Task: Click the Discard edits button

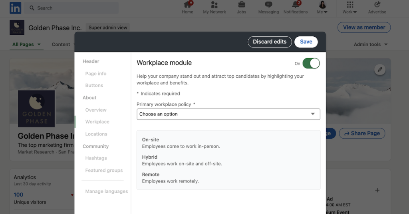Action: pyautogui.click(x=270, y=42)
